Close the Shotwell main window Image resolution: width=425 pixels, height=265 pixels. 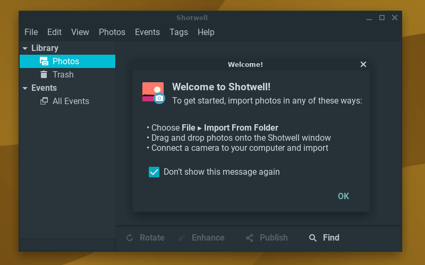click(395, 18)
